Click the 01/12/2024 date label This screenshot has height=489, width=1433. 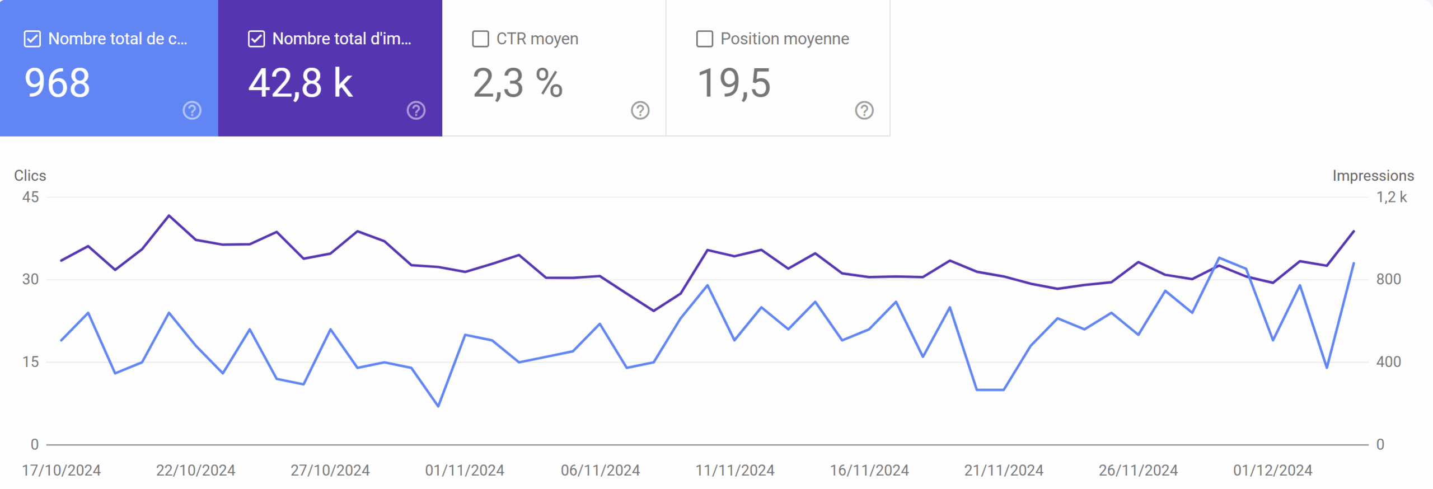pos(1273,470)
